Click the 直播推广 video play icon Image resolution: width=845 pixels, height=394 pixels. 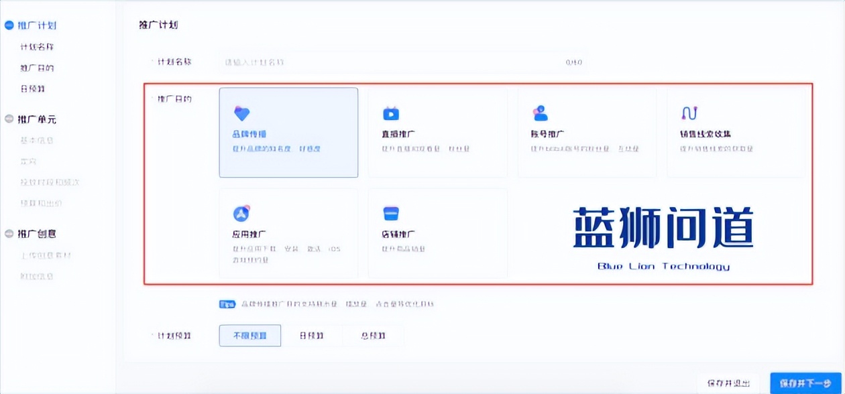point(391,114)
